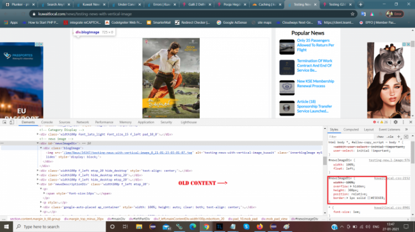Click the img src jpg link in Elements
415x232 pixels.
(x=128, y=153)
